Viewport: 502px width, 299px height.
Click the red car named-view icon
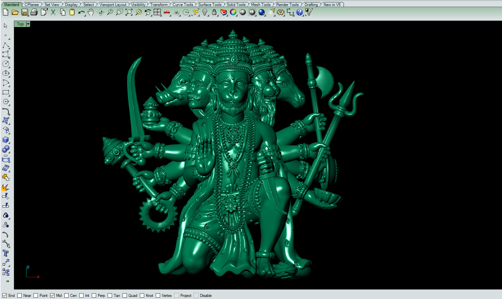(167, 13)
